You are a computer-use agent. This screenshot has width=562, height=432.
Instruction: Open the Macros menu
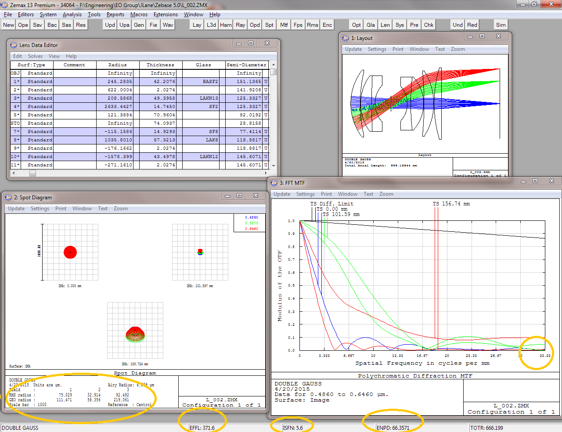pos(139,14)
